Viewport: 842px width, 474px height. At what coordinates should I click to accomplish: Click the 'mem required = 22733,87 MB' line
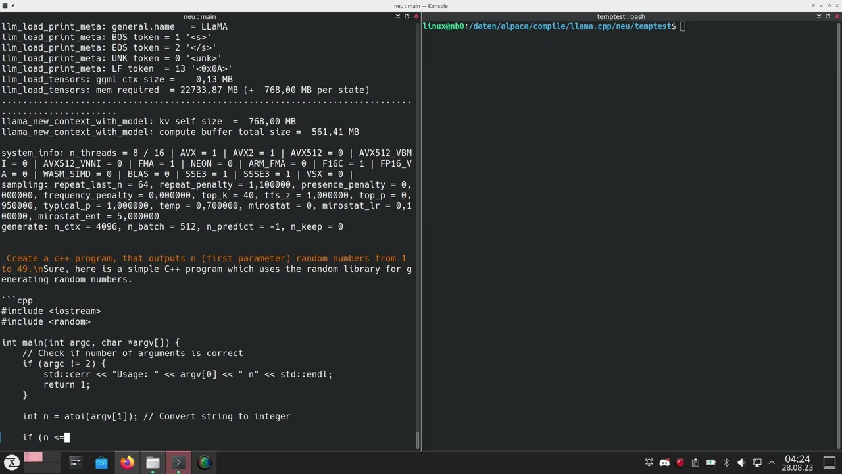pyautogui.click(x=186, y=90)
